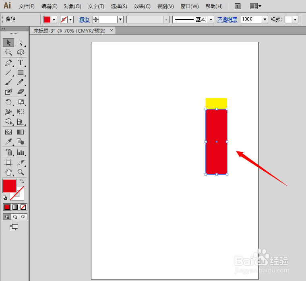Select the Pen tool
The image size is (306, 281).
pyautogui.click(x=8, y=63)
